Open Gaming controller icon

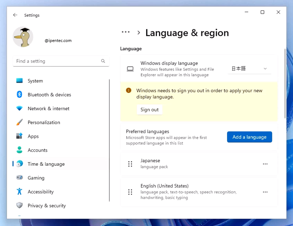pyautogui.click(x=19, y=177)
